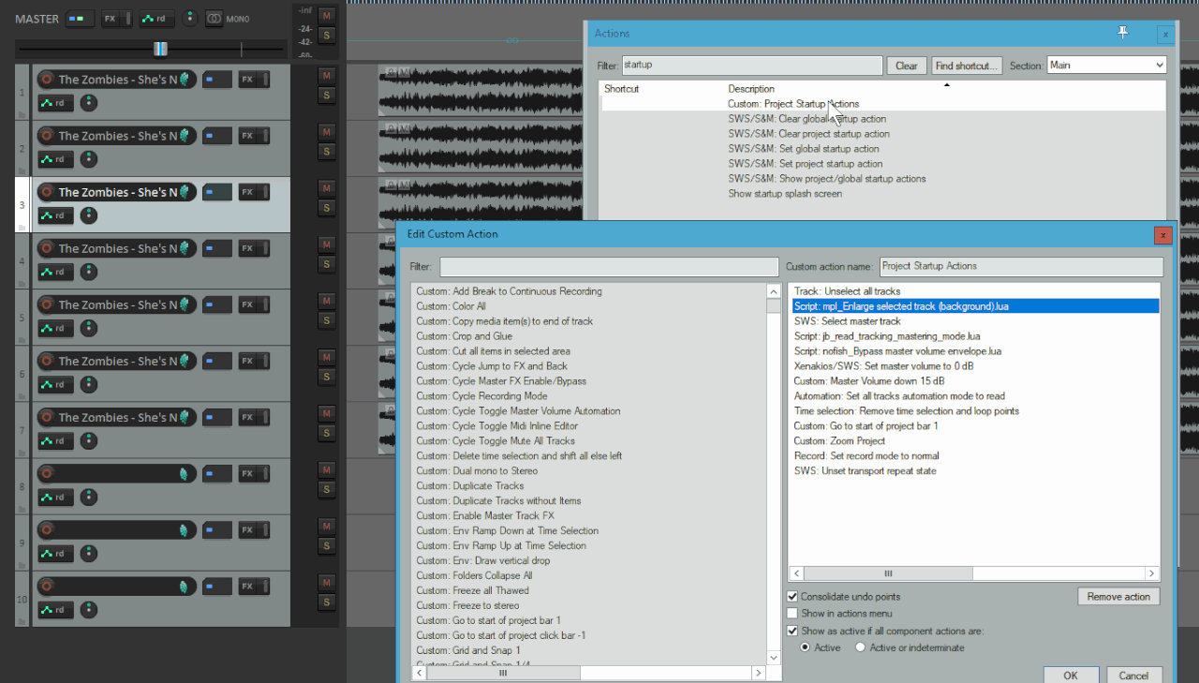Click Find shortcut button
The width and height of the screenshot is (1199, 683).
click(968, 66)
